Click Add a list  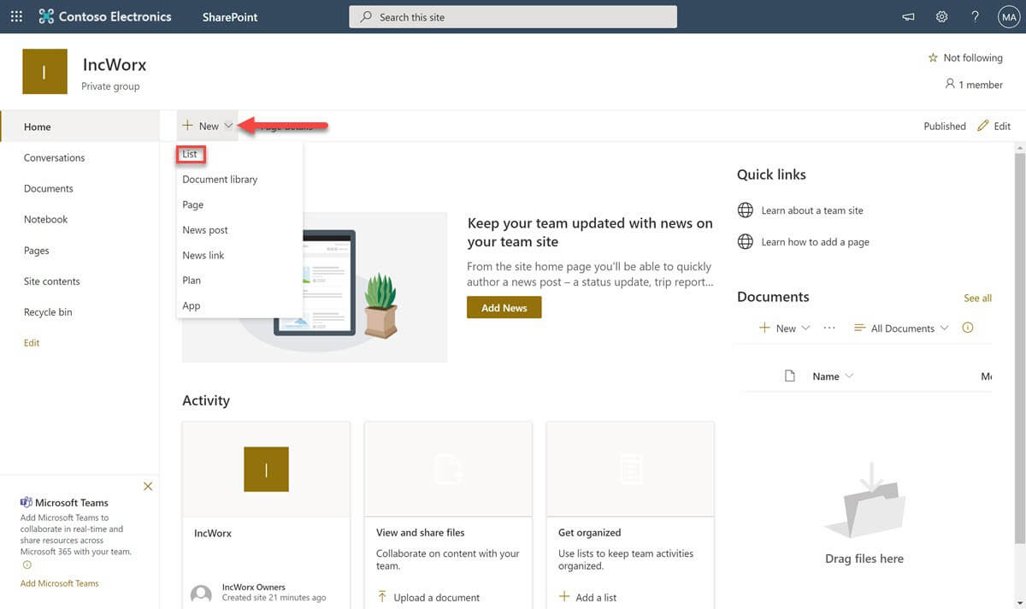[587, 597]
